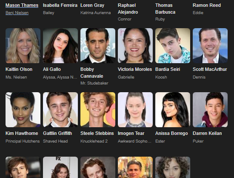The image size is (234, 178).
Task: Open the Raphael Alejandro cast name
Action: pyautogui.click(x=128, y=9)
